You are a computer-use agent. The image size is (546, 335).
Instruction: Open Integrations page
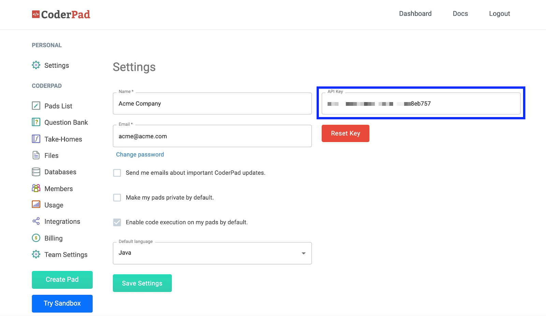pyautogui.click(x=62, y=222)
